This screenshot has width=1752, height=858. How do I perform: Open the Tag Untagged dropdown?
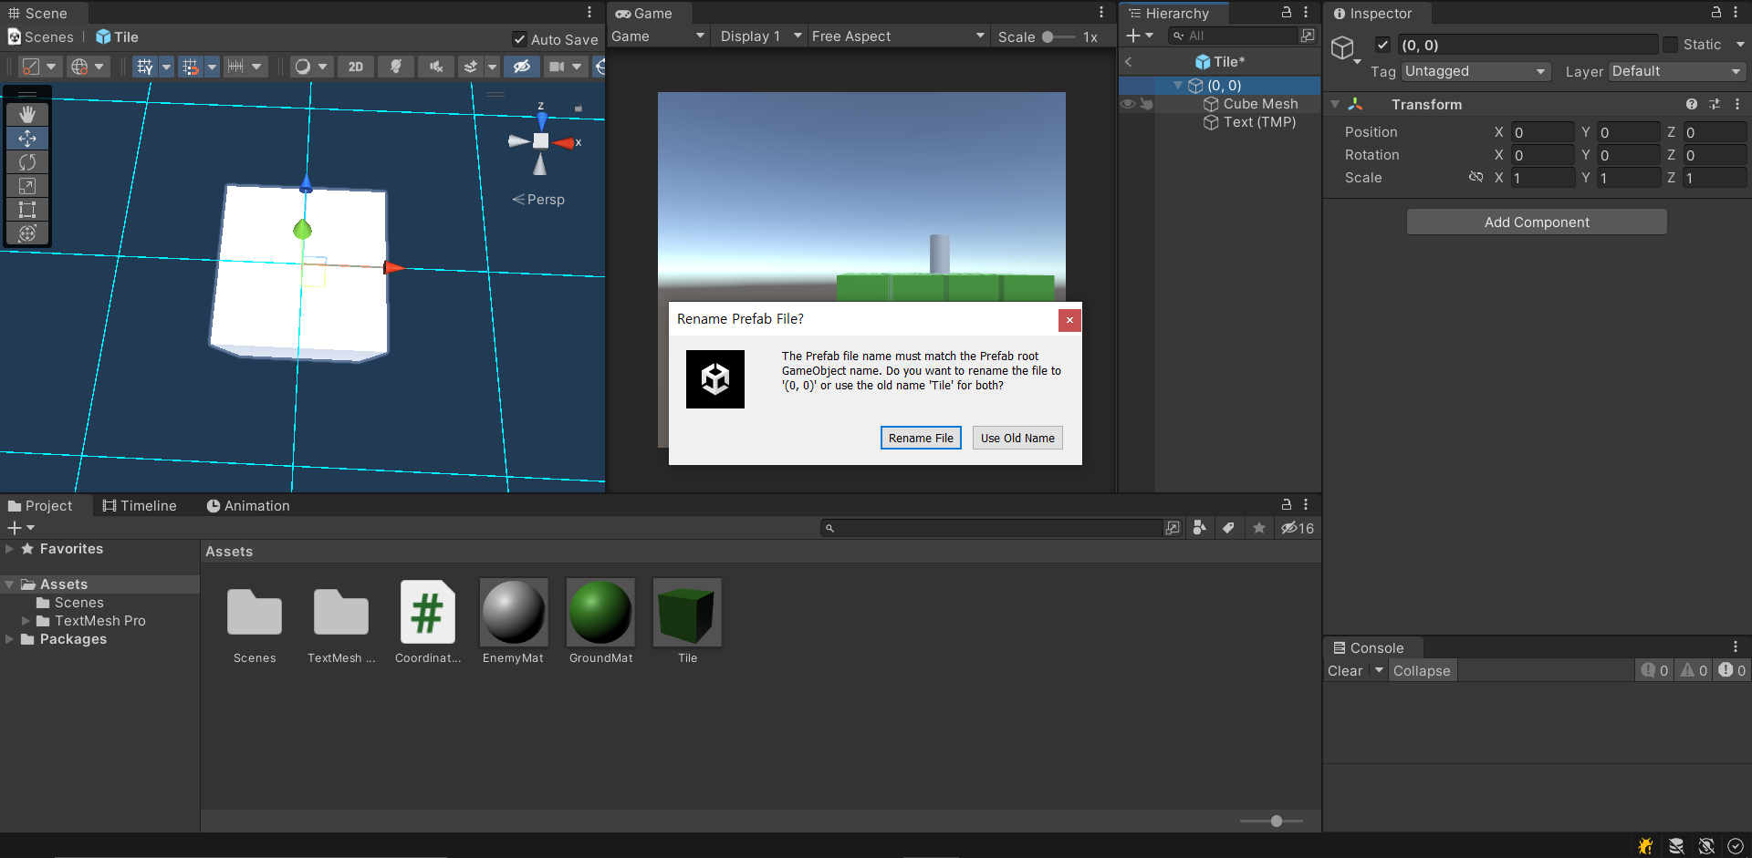pos(1476,71)
